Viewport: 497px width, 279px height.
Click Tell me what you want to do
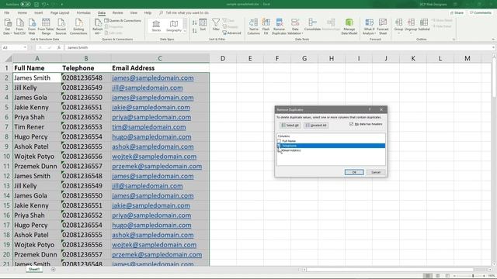[x=186, y=12]
